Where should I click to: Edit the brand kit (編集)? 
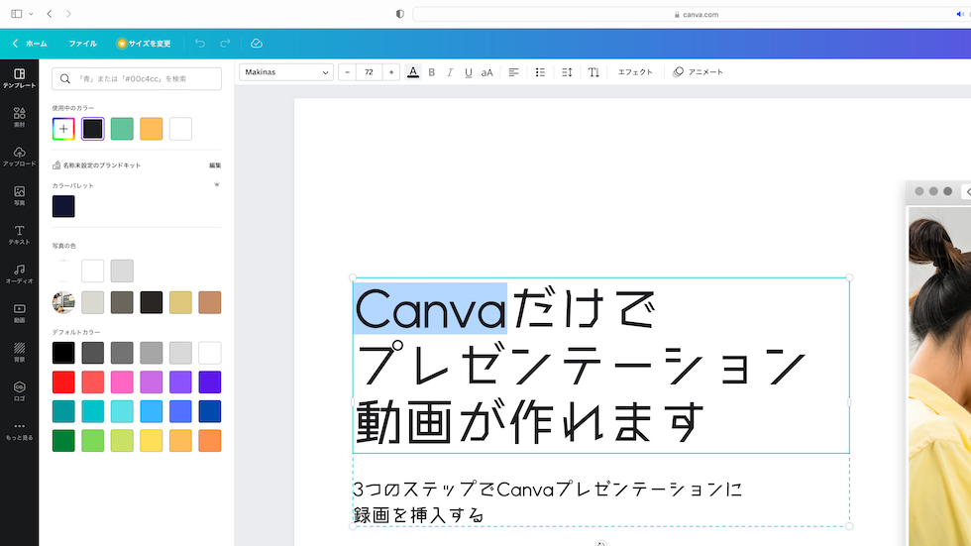[215, 165]
